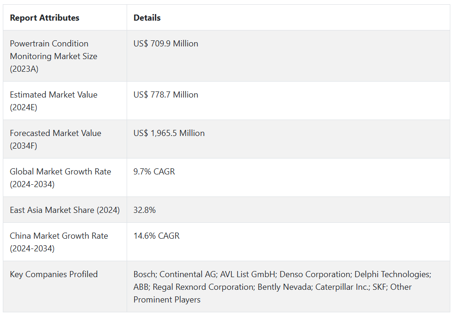This screenshot has width=455, height=317.
Task: Select the 'East Asia Market Share (2024)' cell
Action: point(64,210)
